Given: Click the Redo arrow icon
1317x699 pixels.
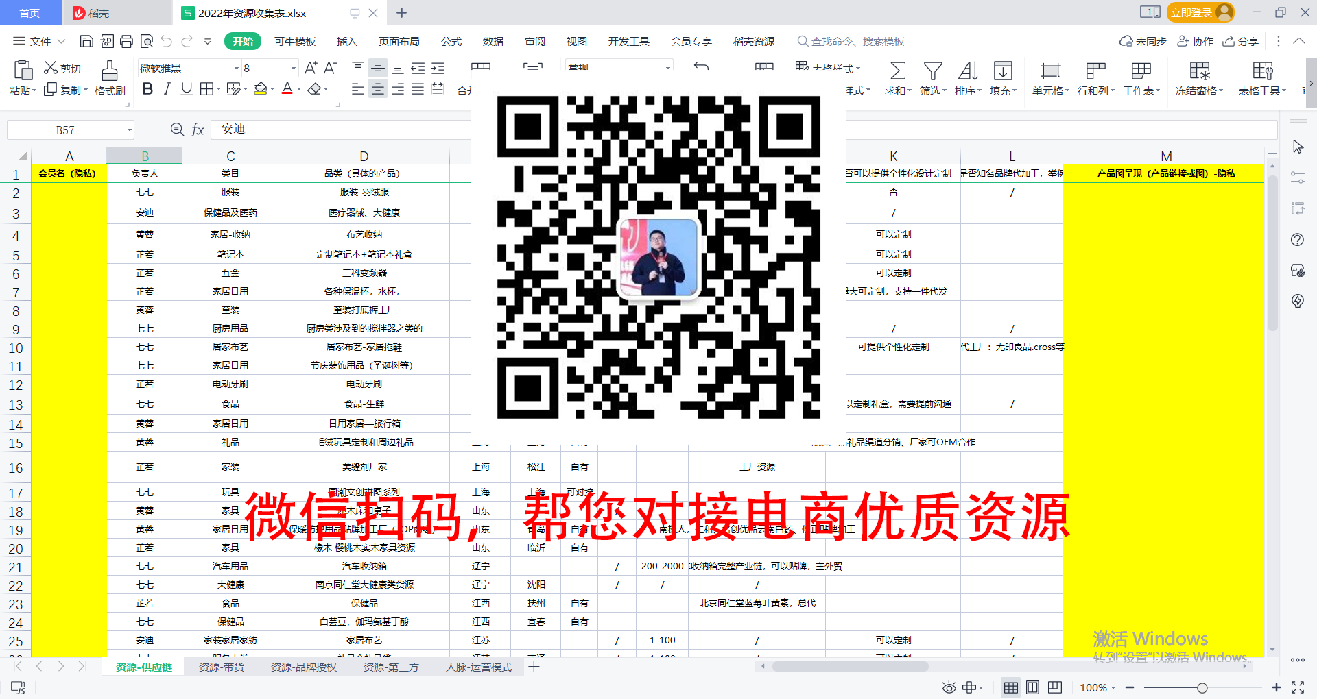Looking at the screenshot, I should (187, 41).
